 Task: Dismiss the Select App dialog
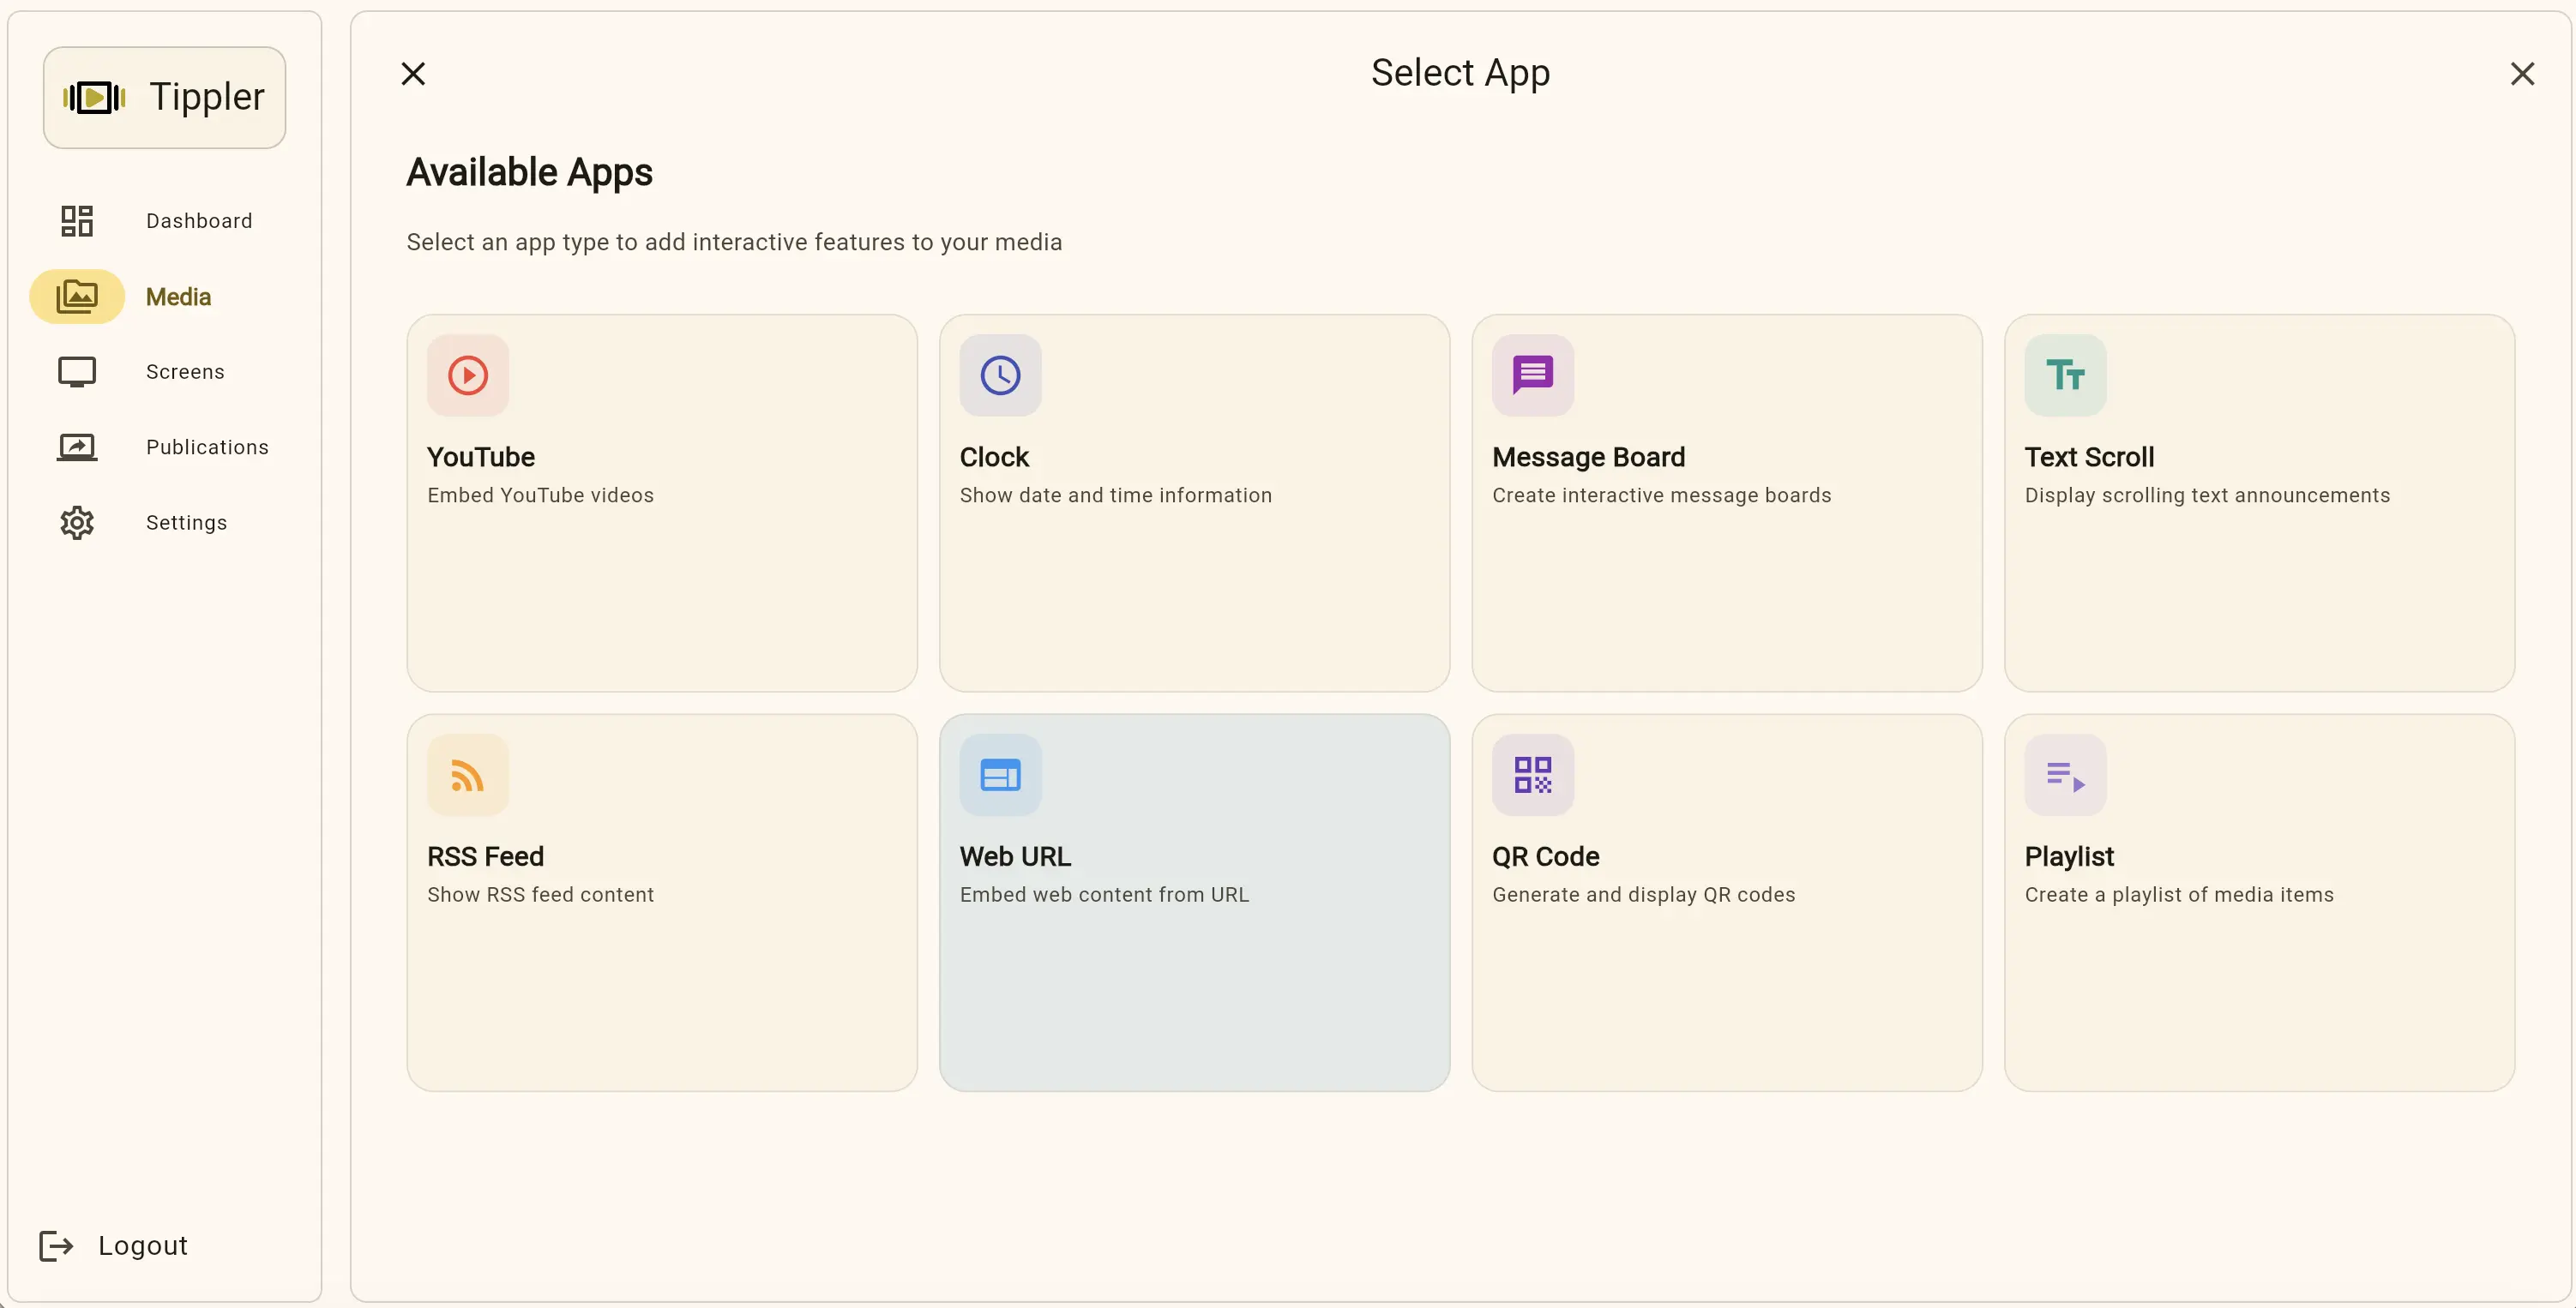click(2523, 73)
